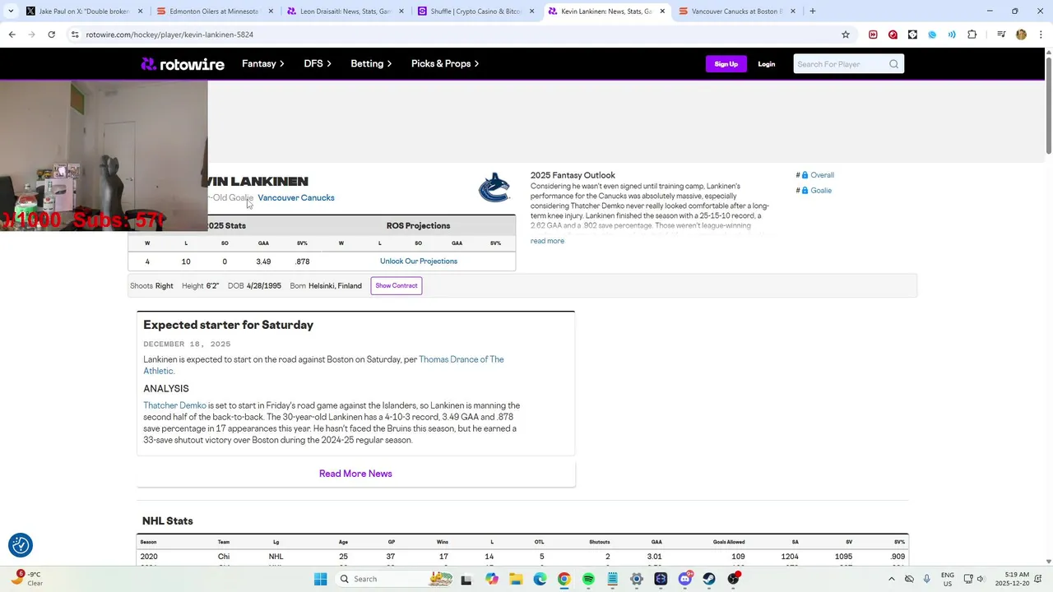The width and height of the screenshot is (1053, 592).
Task: Reload the page
Action: point(51,35)
